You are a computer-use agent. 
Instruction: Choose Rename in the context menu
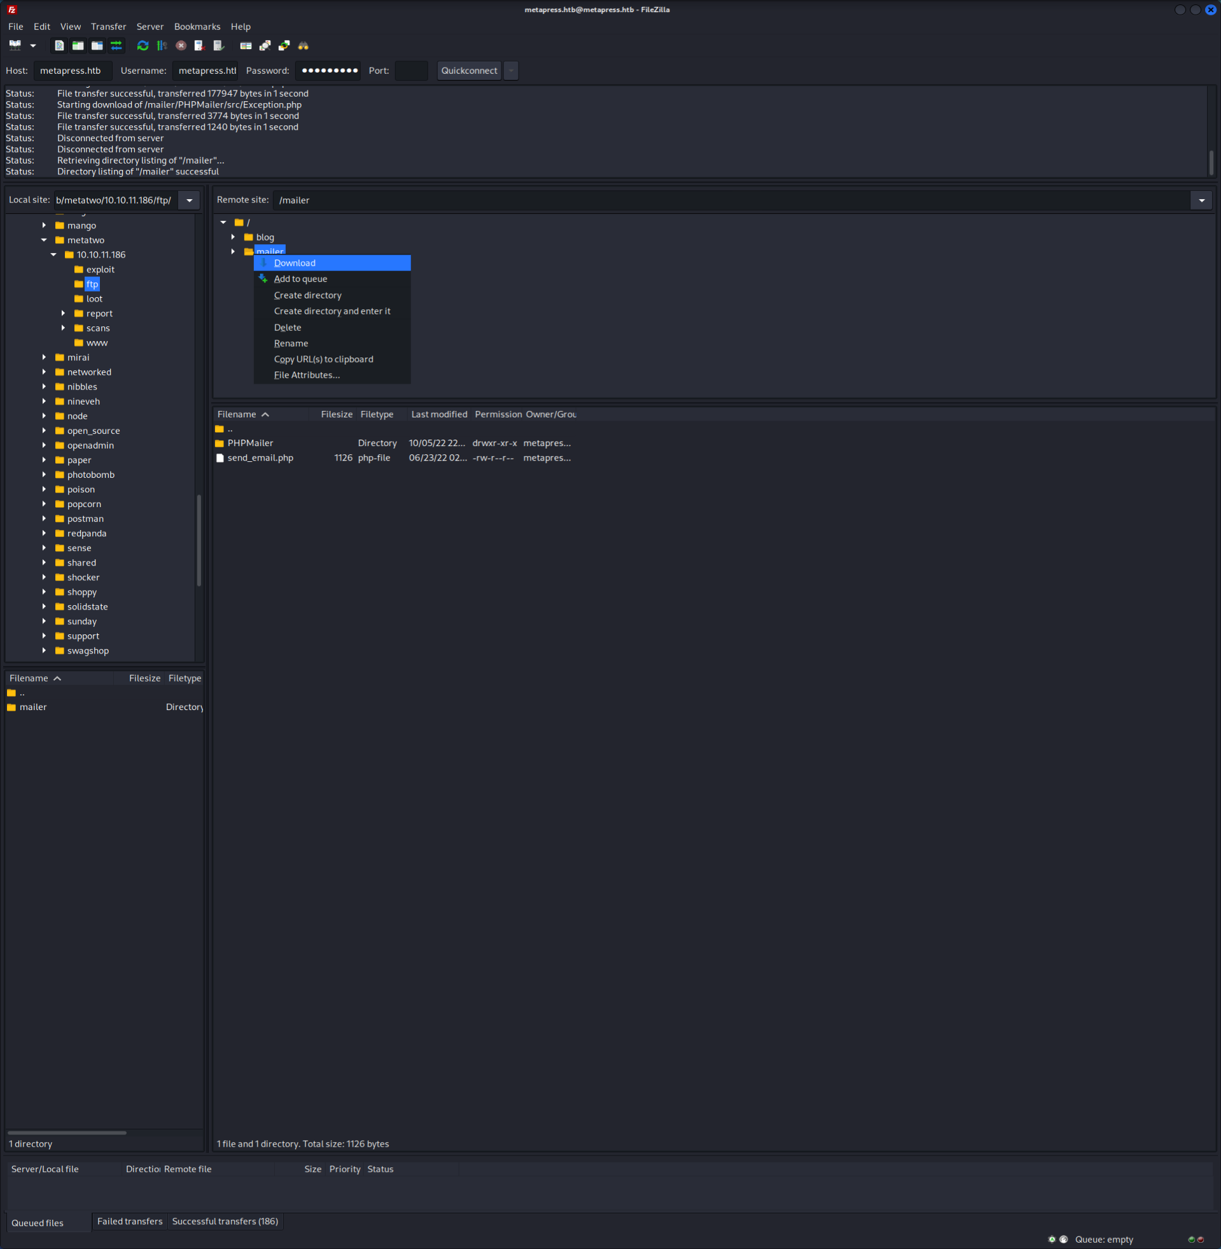[x=332, y=343]
